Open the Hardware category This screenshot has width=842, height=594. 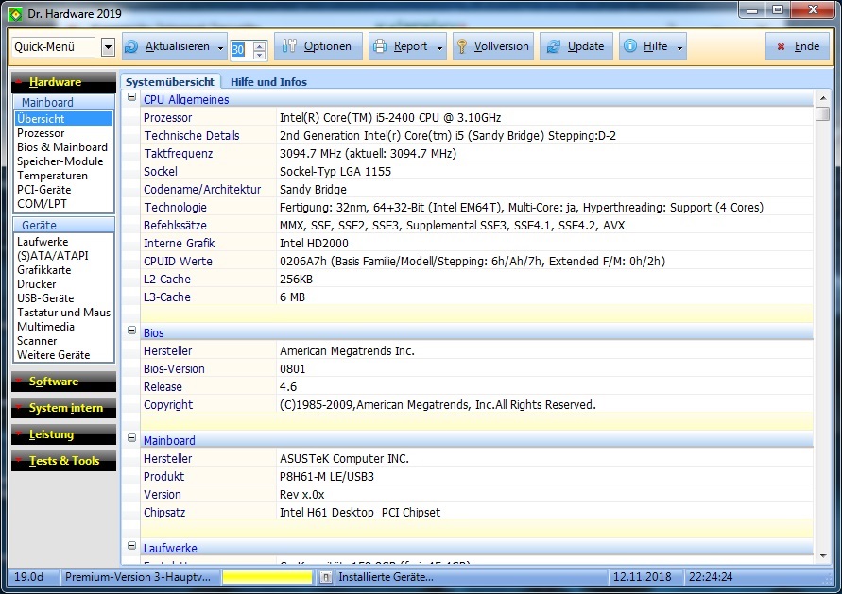click(x=63, y=82)
